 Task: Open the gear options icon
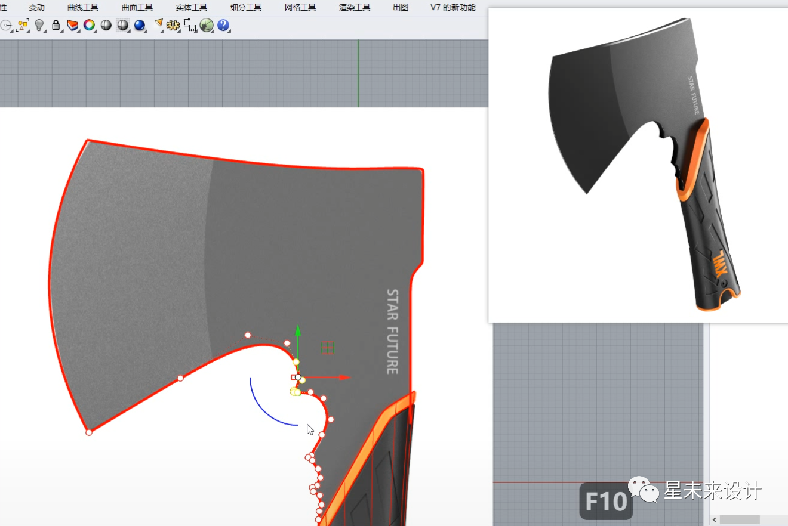[174, 25]
